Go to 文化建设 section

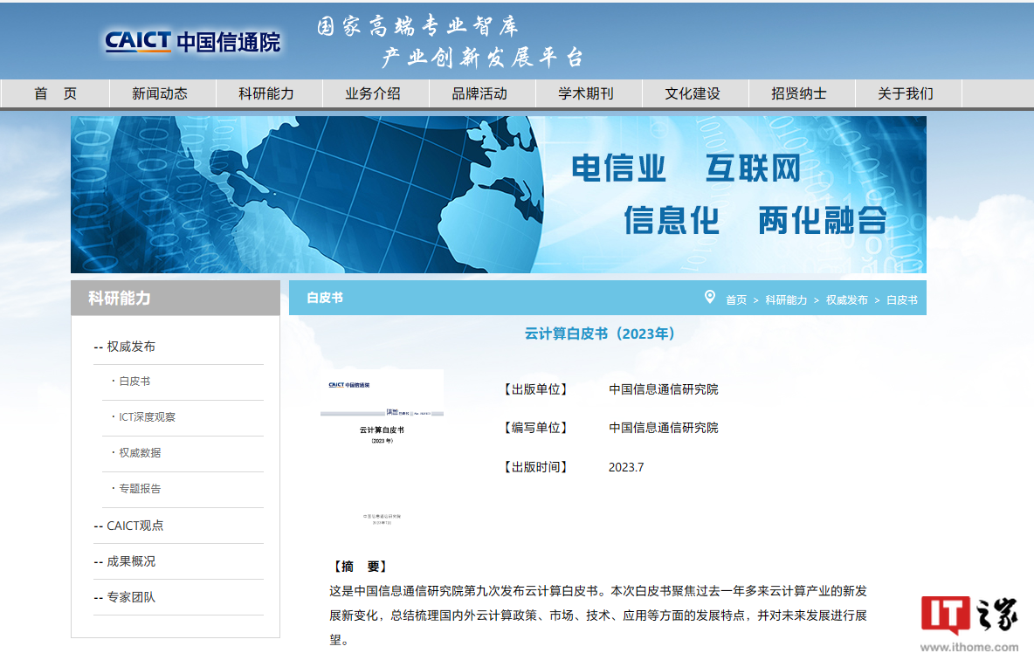[x=693, y=93]
